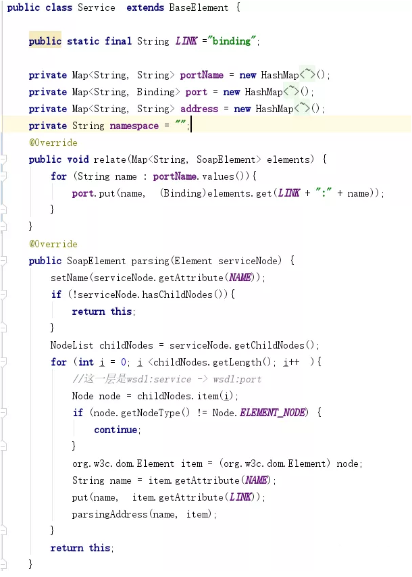
Task: Click the ":" string literal
Action: click(324, 193)
